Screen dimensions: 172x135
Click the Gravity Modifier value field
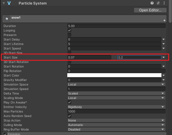(x=114, y=80)
